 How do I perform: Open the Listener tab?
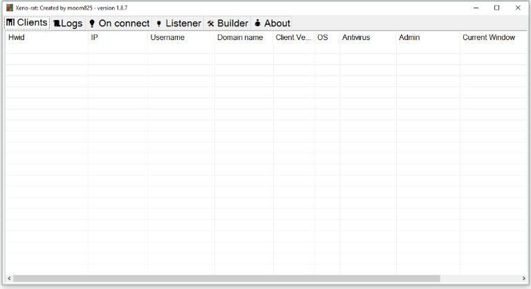178,24
